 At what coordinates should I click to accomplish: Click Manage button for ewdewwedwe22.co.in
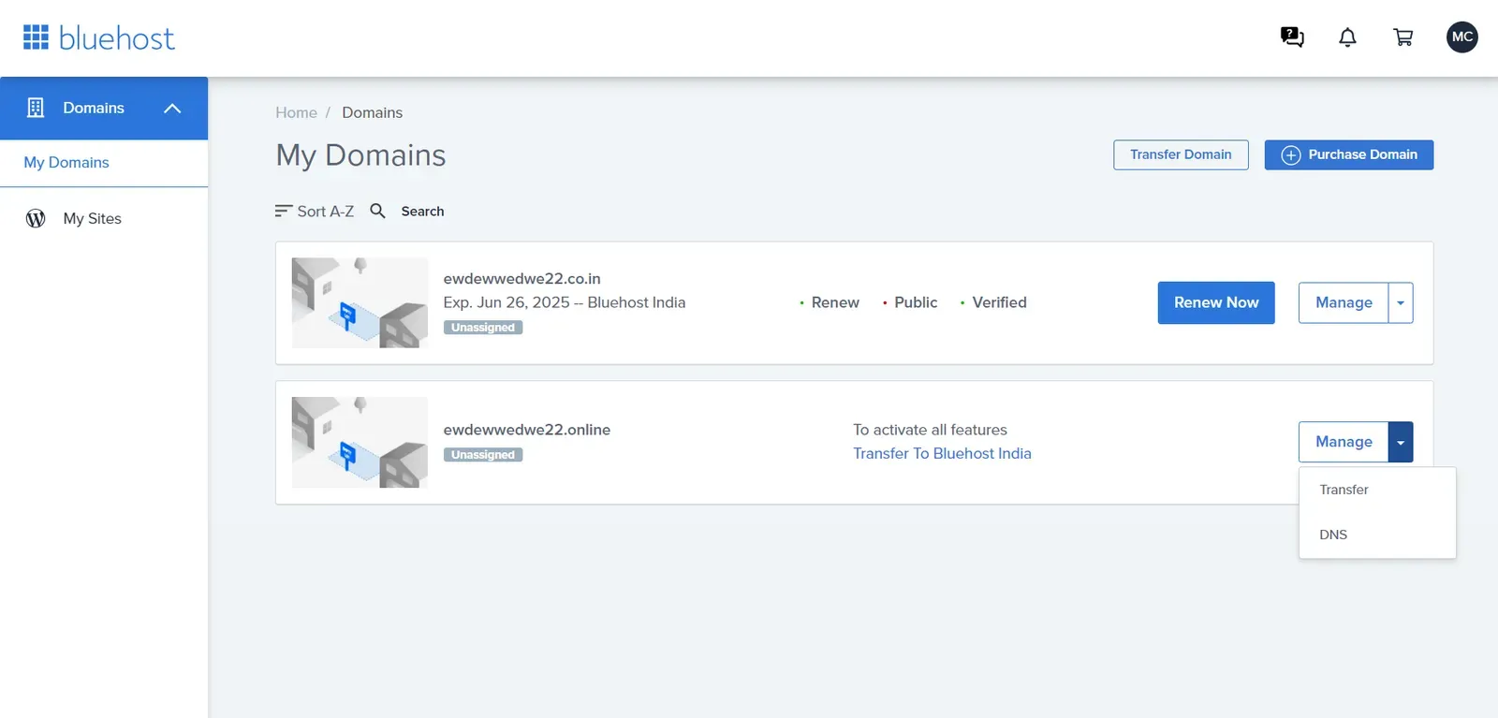1344,303
